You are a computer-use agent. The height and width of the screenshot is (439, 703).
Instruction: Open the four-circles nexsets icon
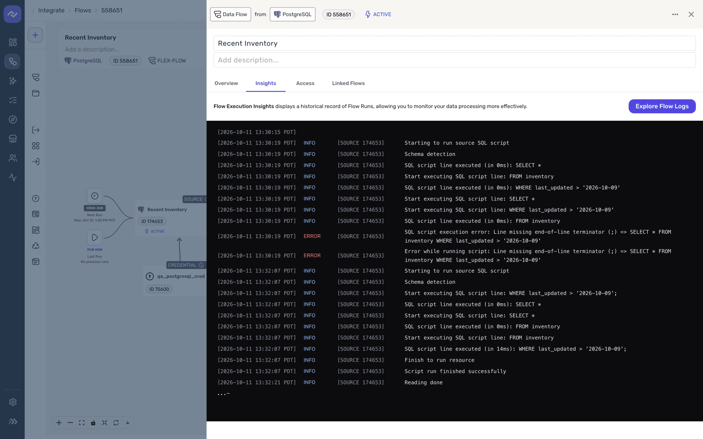[36, 146]
